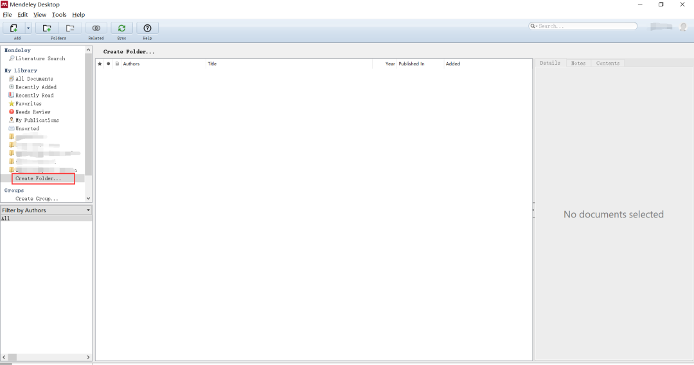Sort by the Authors column header

coord(164,64)
